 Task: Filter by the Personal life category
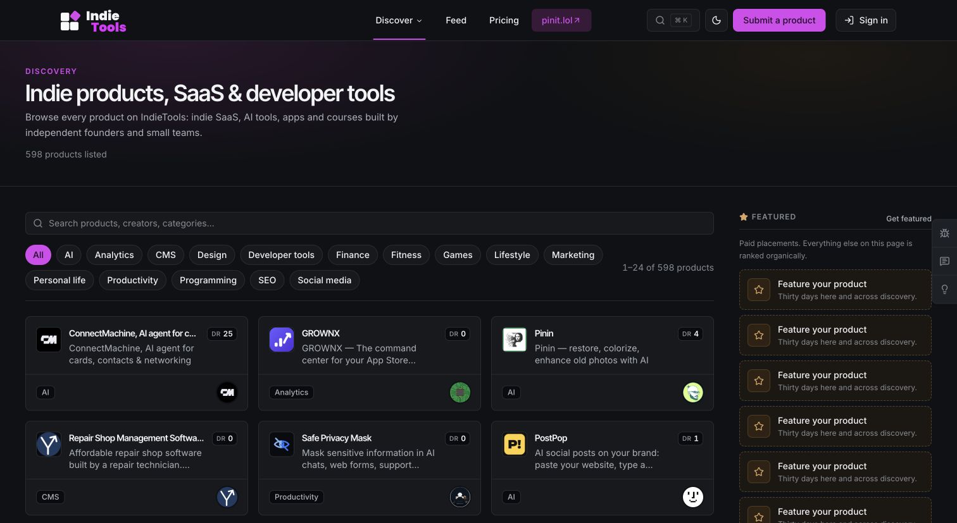click(59, 280)
